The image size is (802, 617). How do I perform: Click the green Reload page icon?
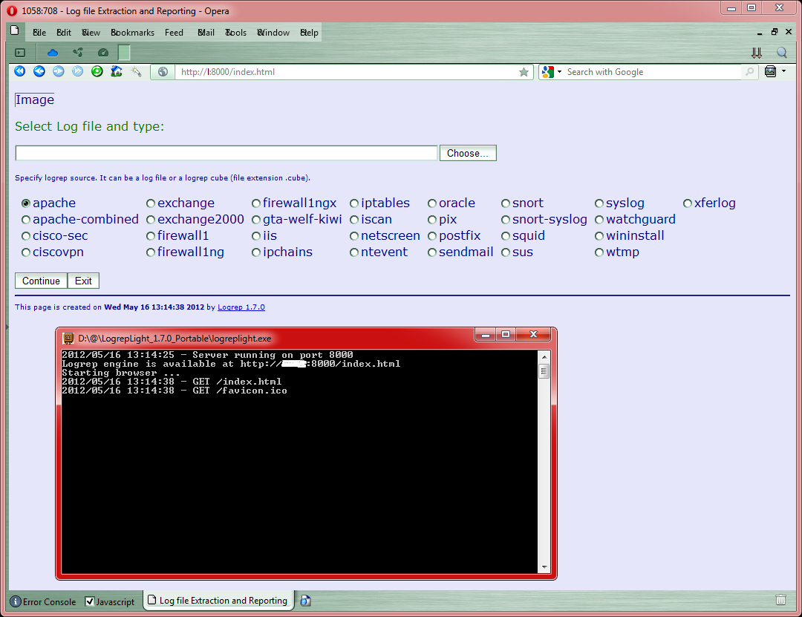pos(97,72)
